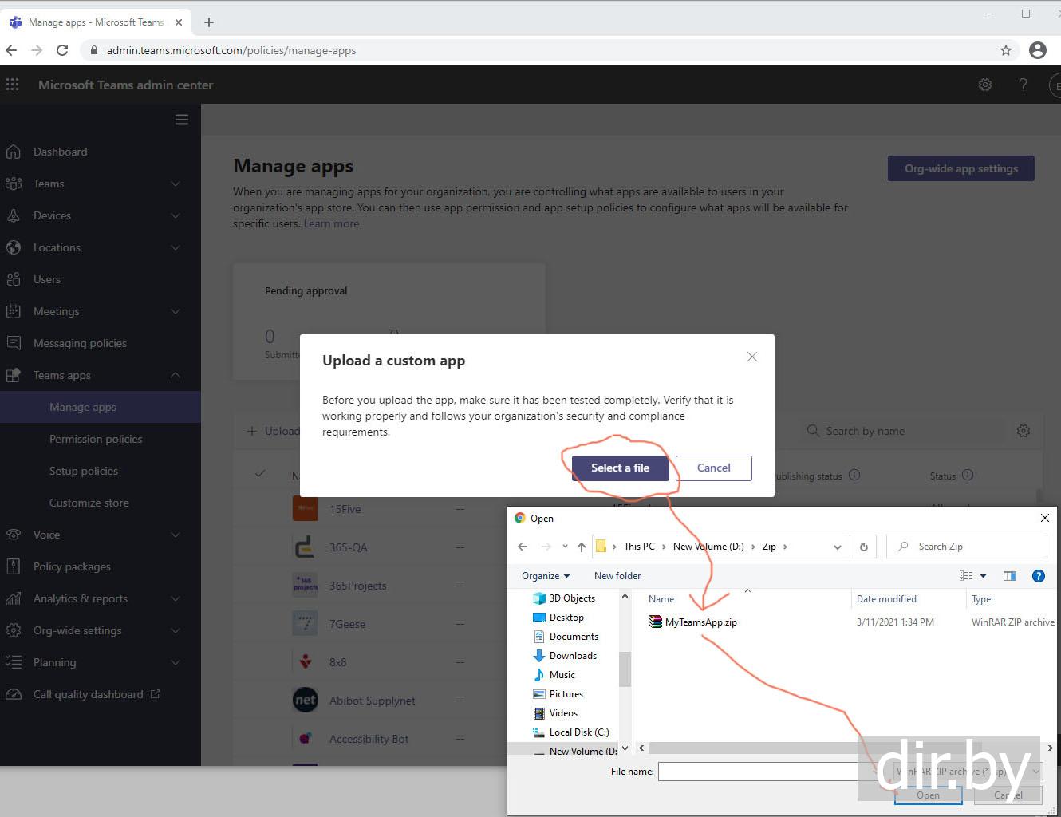
Task: Collapse the Teams apps nav section
Action: point(176,375)
